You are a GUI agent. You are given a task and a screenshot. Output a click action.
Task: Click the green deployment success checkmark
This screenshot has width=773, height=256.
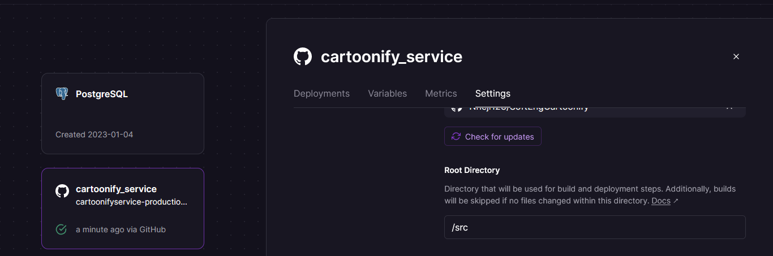pyautogui.click(x=61, y=229)
